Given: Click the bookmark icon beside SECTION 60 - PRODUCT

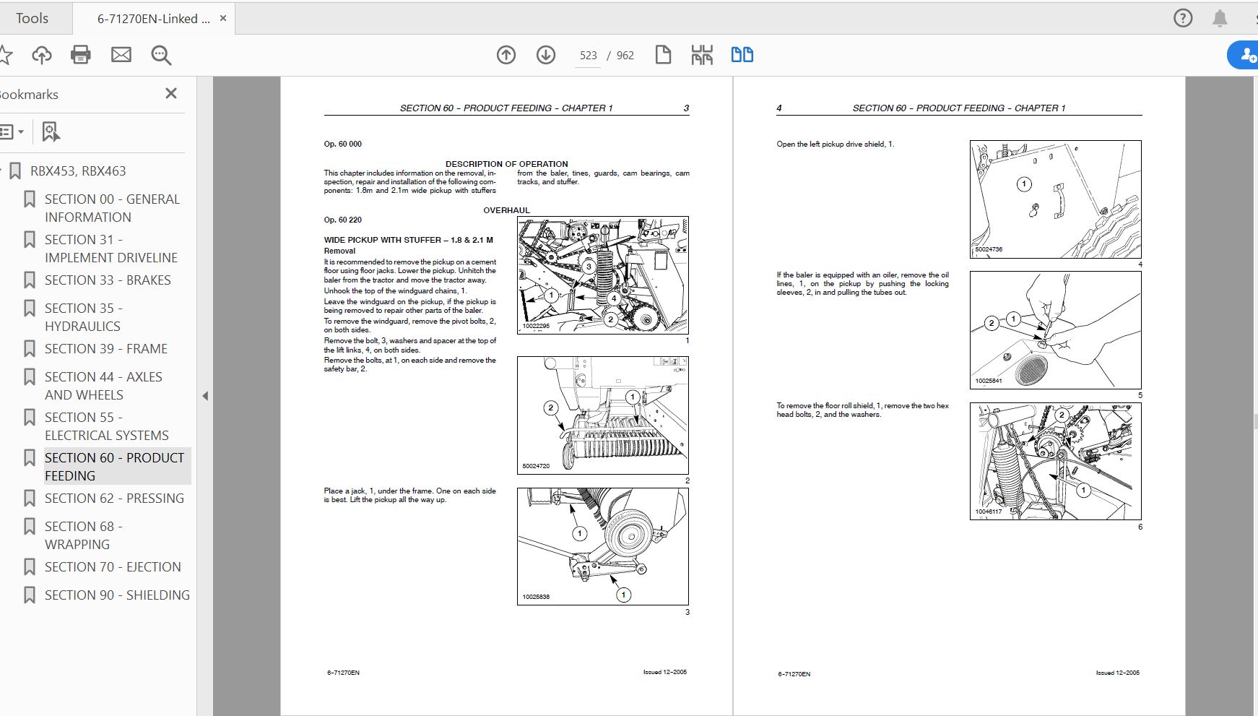Looking at the screenshot, I should tap(30, 457).
